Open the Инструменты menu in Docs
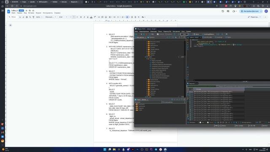Screen dimensions: 270x152 pyautogui.click(x=48, y=13)
